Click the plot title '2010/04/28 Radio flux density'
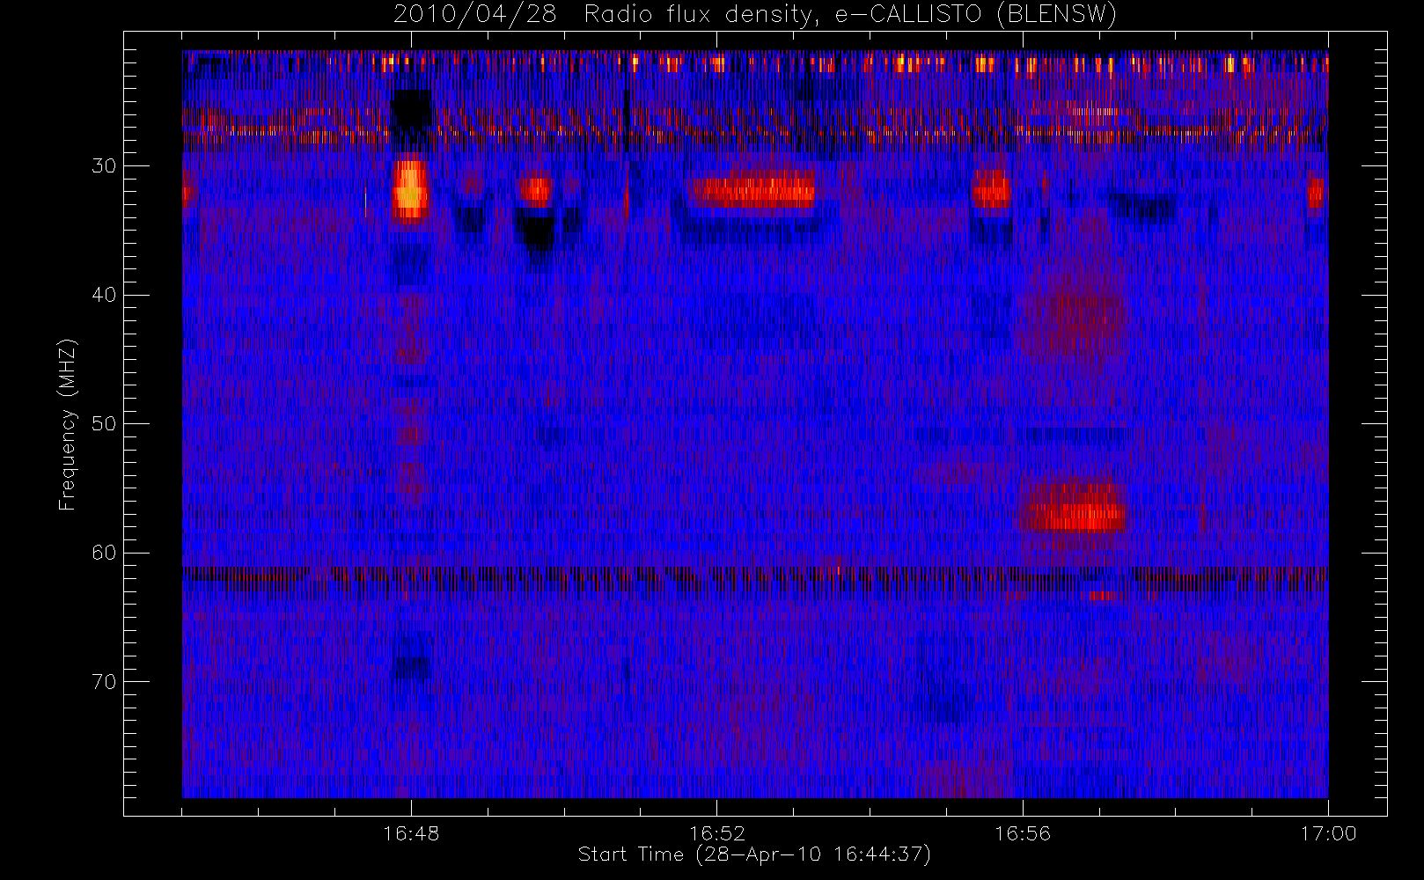 point(754,14)
